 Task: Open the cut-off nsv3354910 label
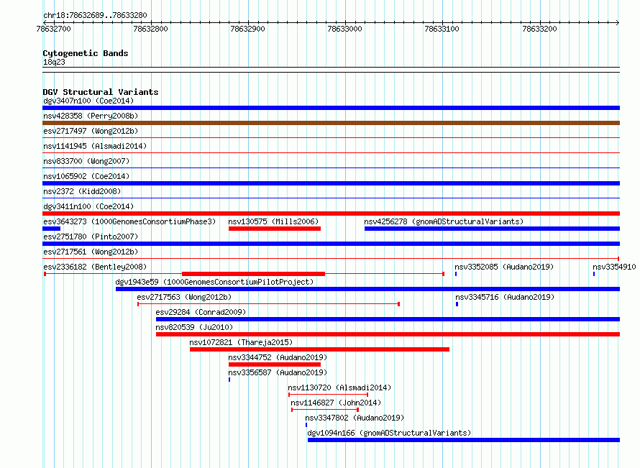point(614,267)
